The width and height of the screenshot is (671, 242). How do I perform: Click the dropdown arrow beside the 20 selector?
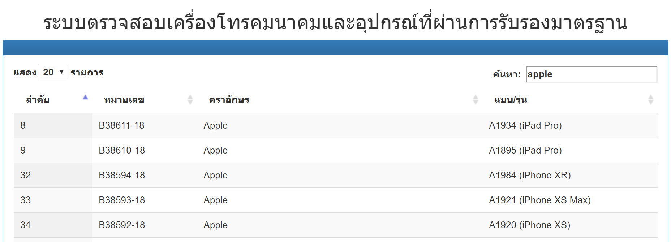(61, 72)
